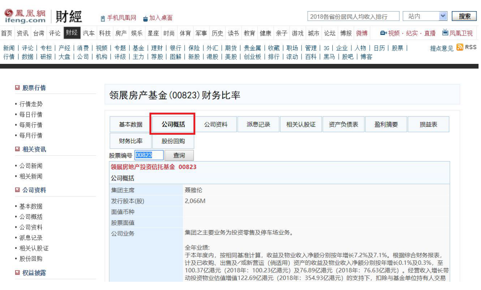Open 博客 in the finance sub-navigation
The image size is (481, 290).
pos(366,57)
